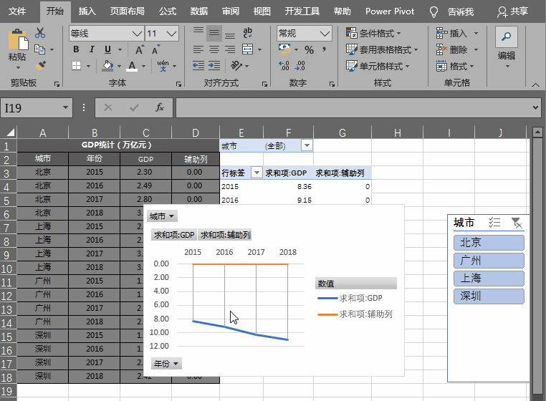Click the wén phonetic guide icon
The width and height of the screenshot is (546, 401).
click(x=163, y=65)
